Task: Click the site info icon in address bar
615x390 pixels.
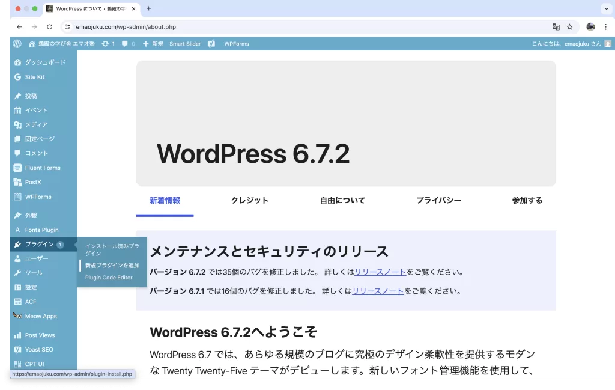Action: tap(67, 26)
